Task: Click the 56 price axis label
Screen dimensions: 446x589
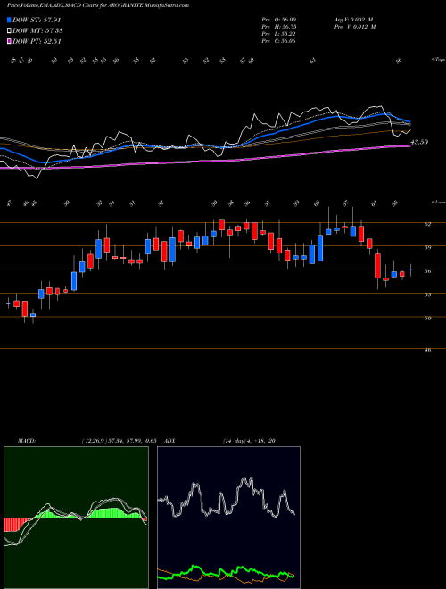Action: (x=427, y=271)
